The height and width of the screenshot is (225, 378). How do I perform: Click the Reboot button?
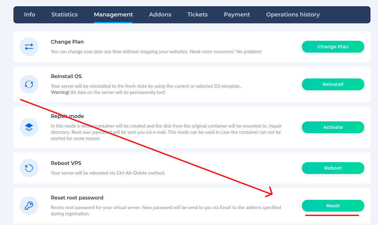pyautogui.click(x=333, y=168)
